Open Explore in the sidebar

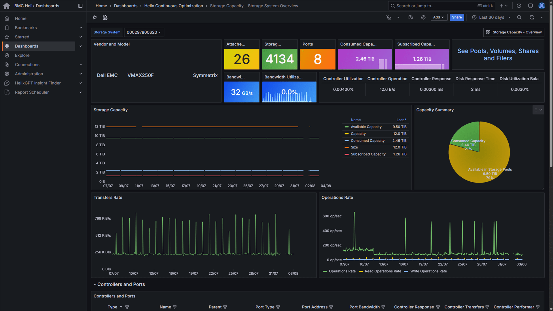pyautogui.click(x=22, y=55)
